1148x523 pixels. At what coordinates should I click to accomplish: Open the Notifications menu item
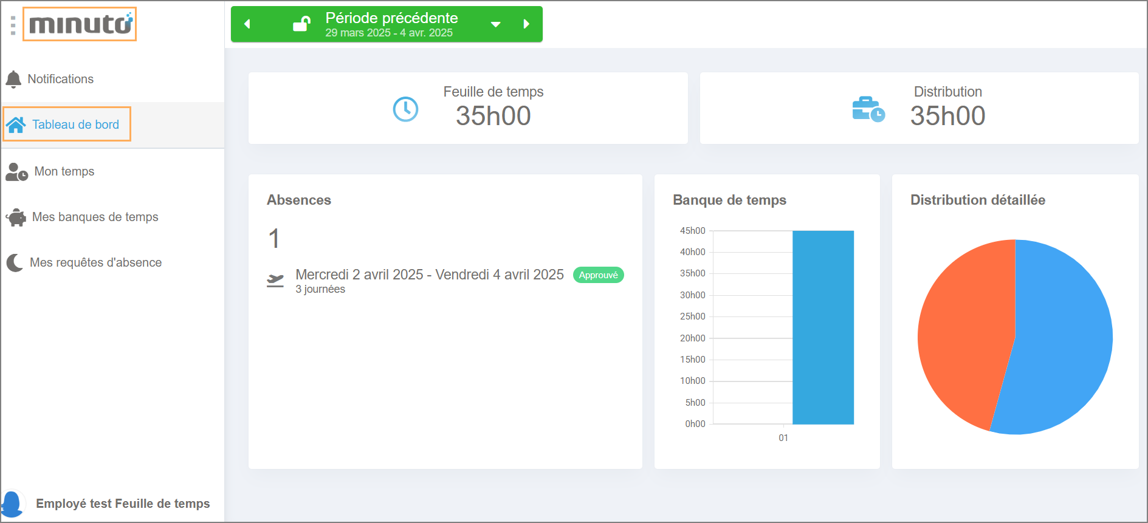point(112,79)
